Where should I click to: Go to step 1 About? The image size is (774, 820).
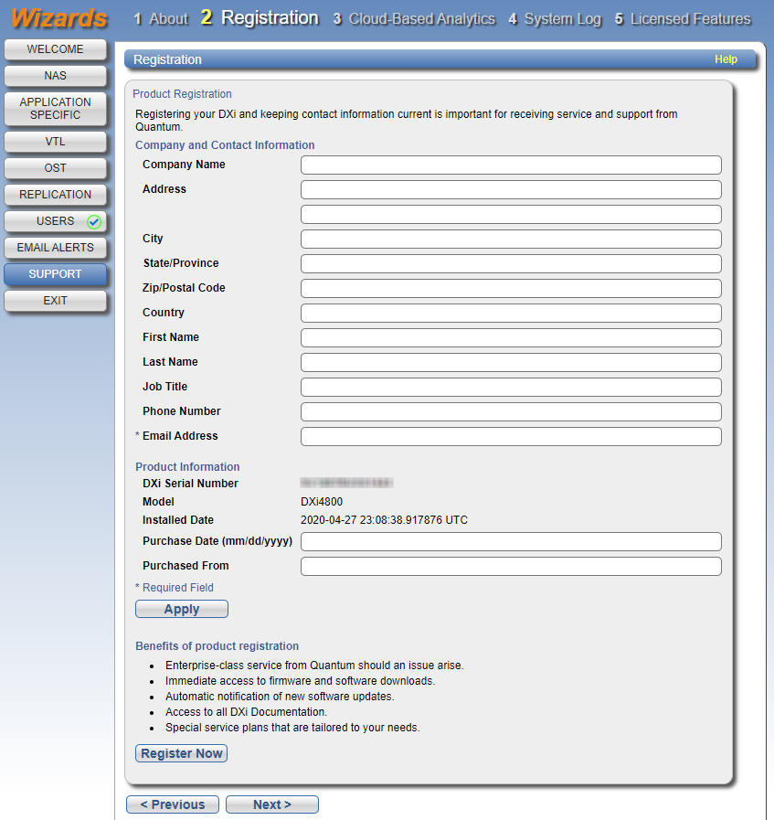pos(161,19)
